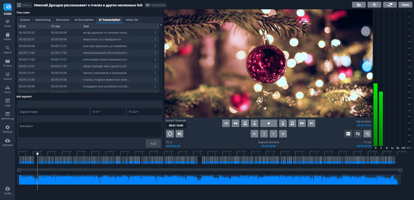The width and height of the screenshot is (414, 200).
Task: Select the AI Transcription tab
Action: pos(109,20)
